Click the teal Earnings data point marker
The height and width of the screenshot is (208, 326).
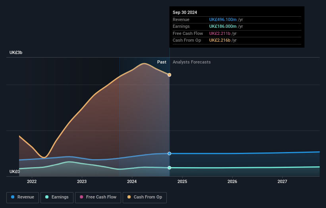click(170, 168)
